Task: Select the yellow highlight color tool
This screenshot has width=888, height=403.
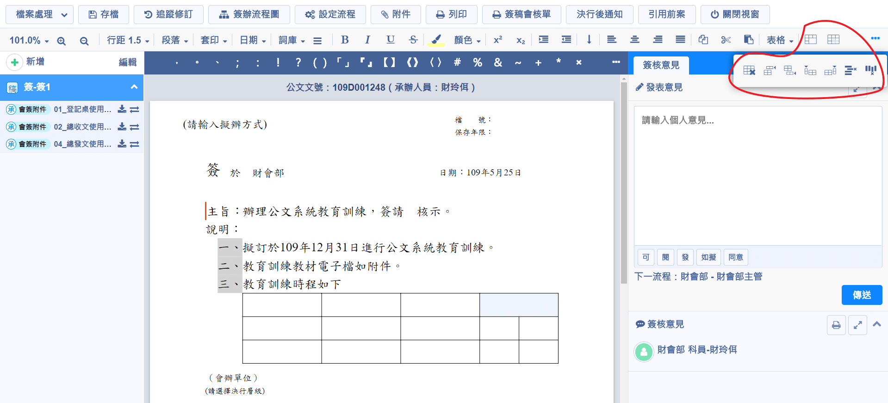Action: coord(435,40)
